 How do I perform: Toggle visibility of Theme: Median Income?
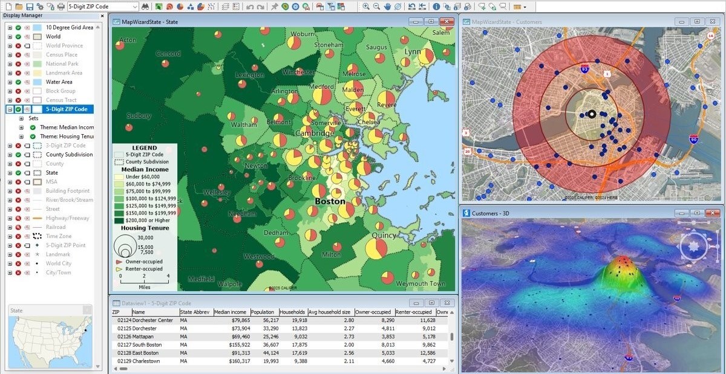(x=33, y=127)
